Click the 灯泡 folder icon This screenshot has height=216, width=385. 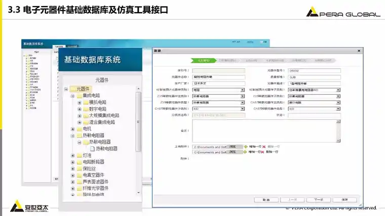[79, 155]
